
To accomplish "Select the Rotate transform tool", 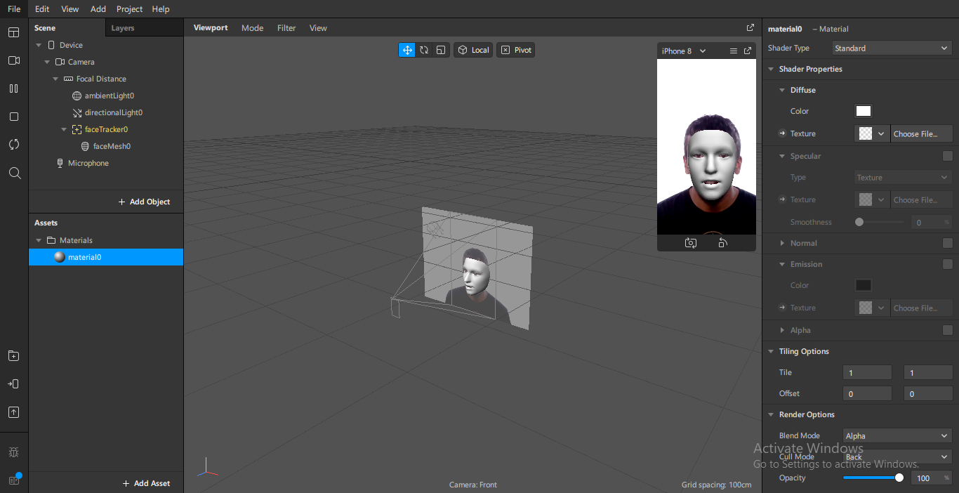I will tap(424, 50).
